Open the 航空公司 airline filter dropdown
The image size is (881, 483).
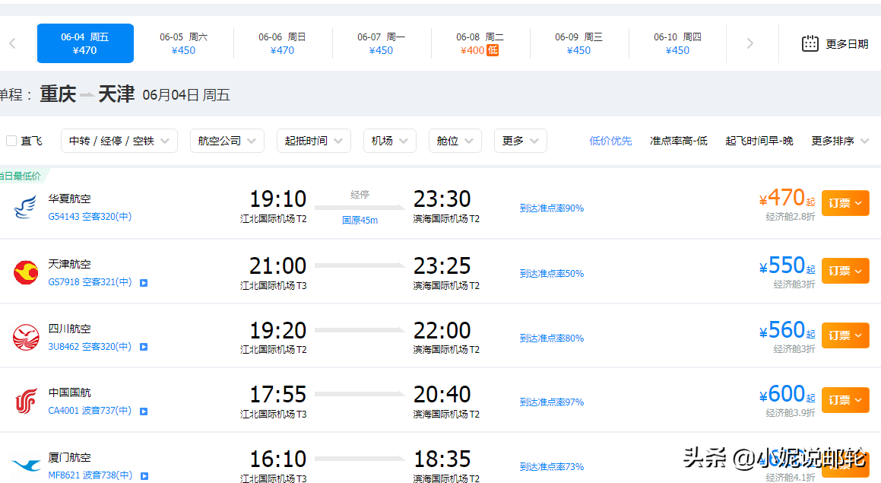click(x=227, y=141)
